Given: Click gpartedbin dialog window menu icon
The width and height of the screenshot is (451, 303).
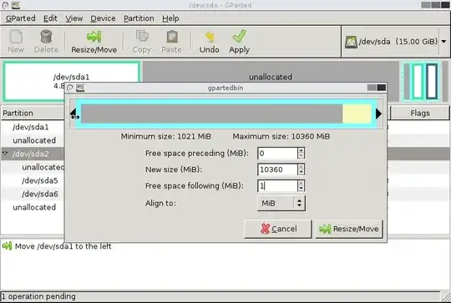Looking at the screenshot, I should coord(80,88).
